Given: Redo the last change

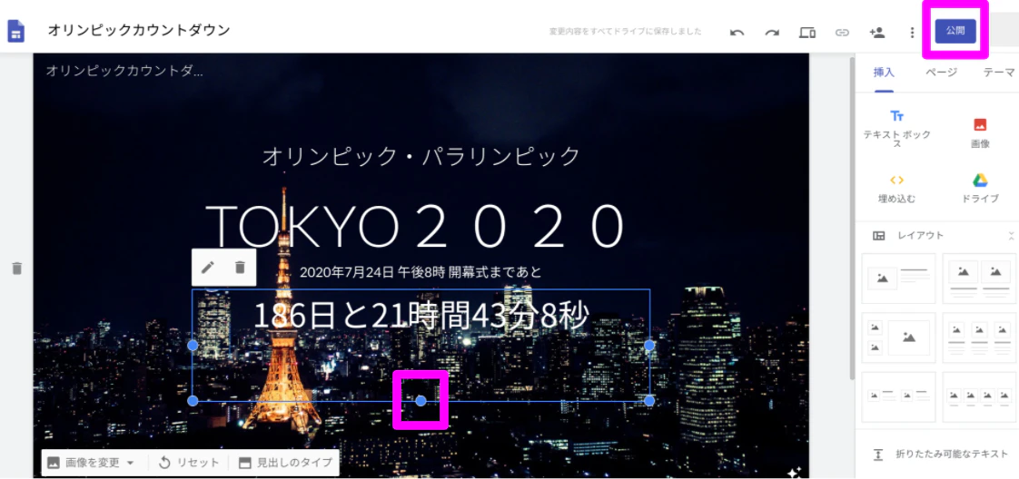Looking at the screenshot, I should point(772,33).
